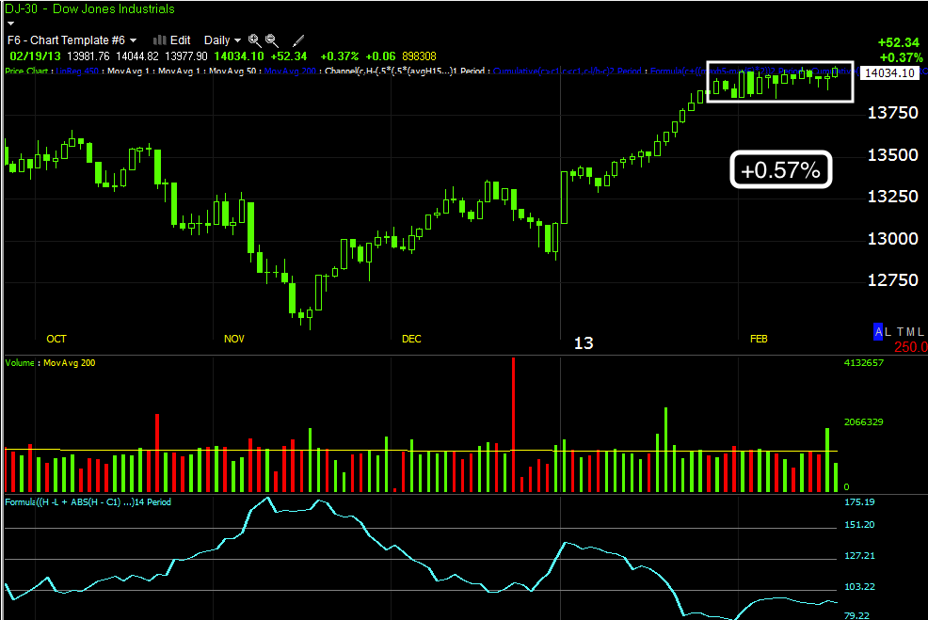Click the 175.19 indicator axis value
Image resolution: width=928 pixels, height=620 pixels.
click(x=859, y=501)
